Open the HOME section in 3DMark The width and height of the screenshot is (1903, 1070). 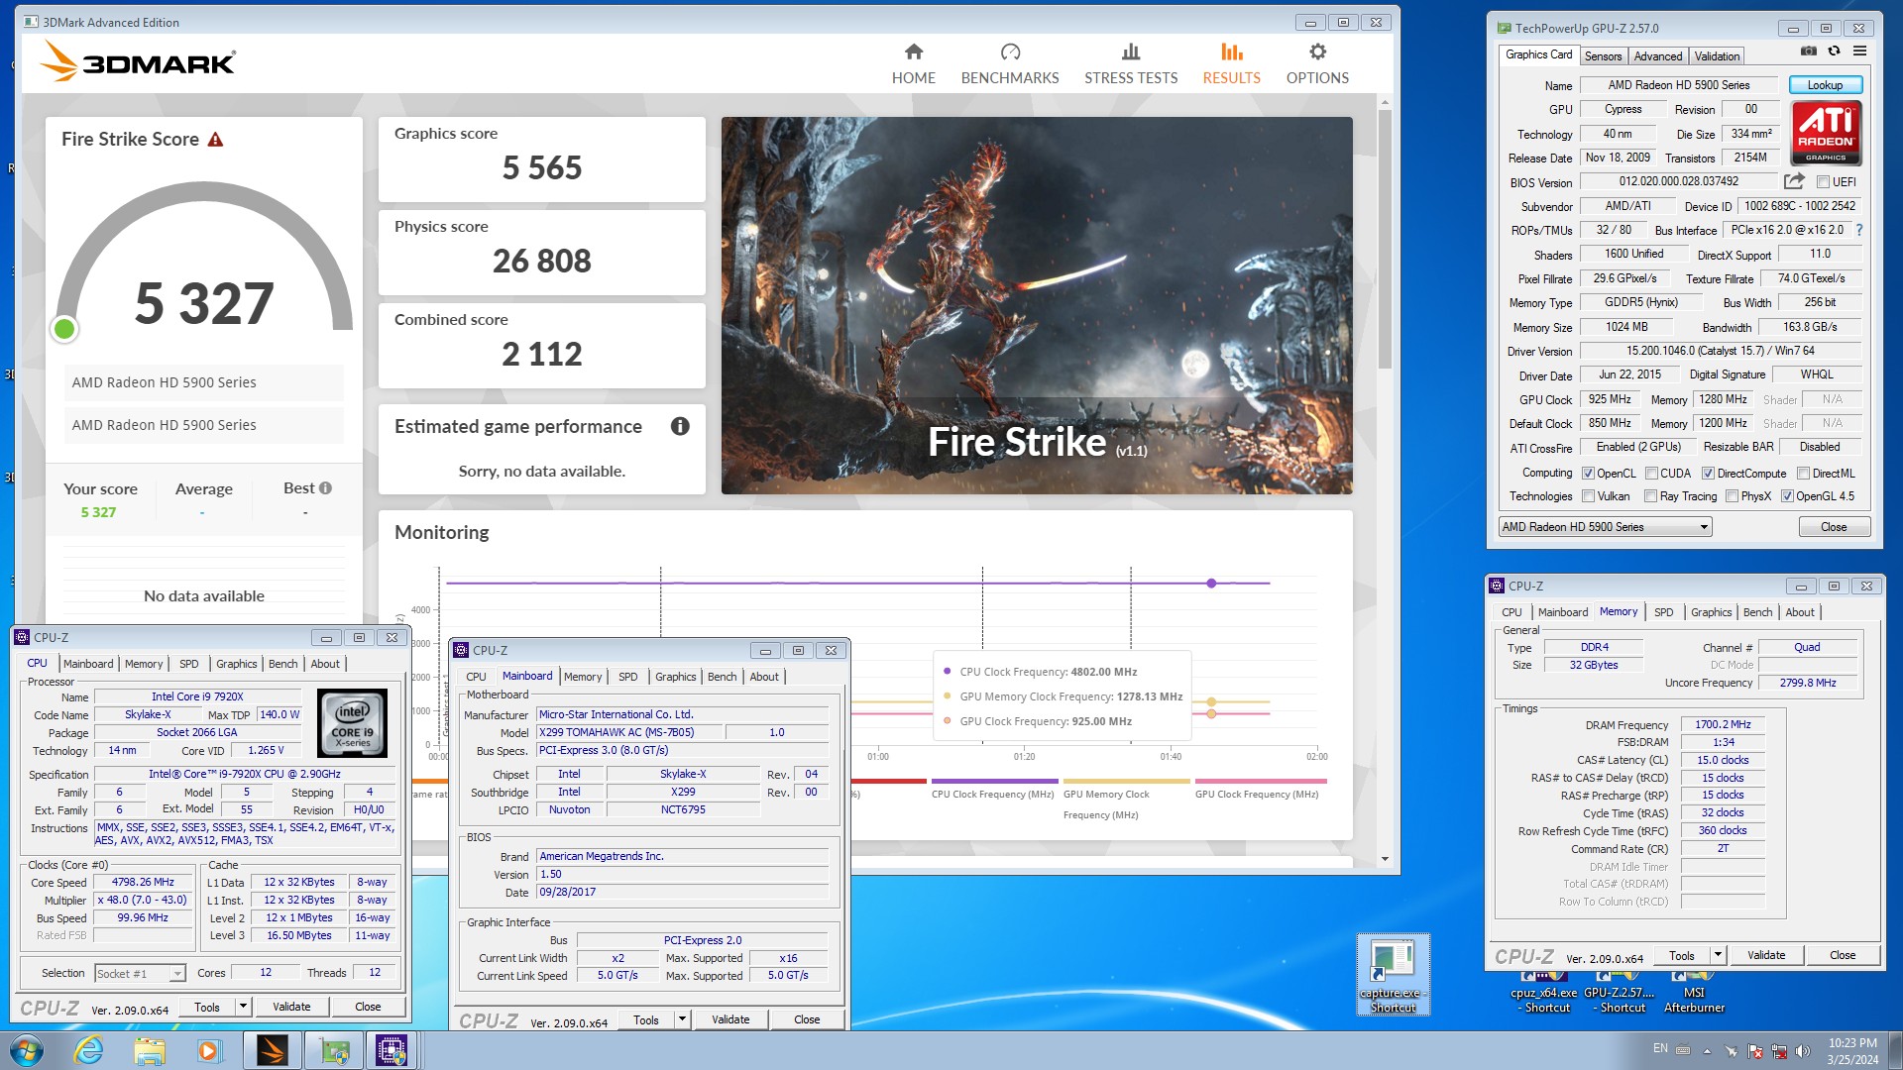(913, 64)
